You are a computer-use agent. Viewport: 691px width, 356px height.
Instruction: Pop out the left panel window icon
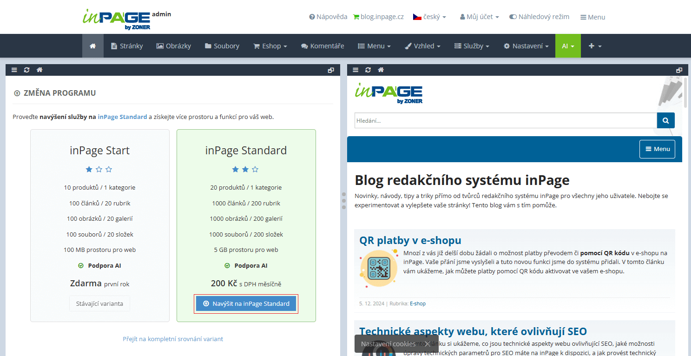click(331, 70)
